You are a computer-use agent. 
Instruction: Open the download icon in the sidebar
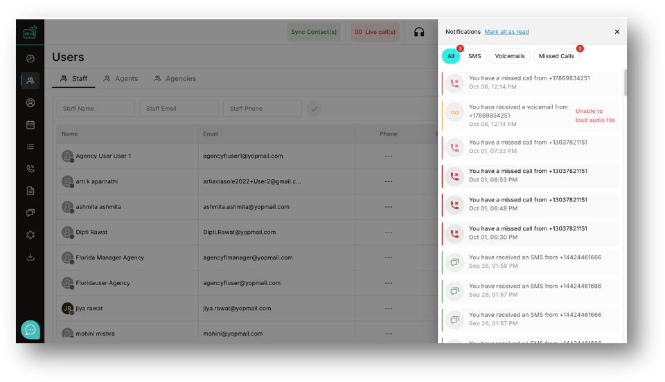click(x=30, y=257)
